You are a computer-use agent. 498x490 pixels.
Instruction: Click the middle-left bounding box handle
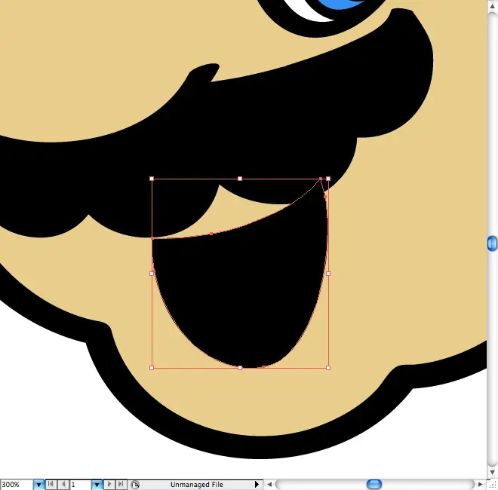pyautogui.click(x=152, y=273)
